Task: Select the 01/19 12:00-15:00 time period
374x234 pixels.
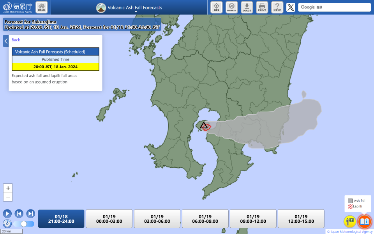Action: [300, 218]
